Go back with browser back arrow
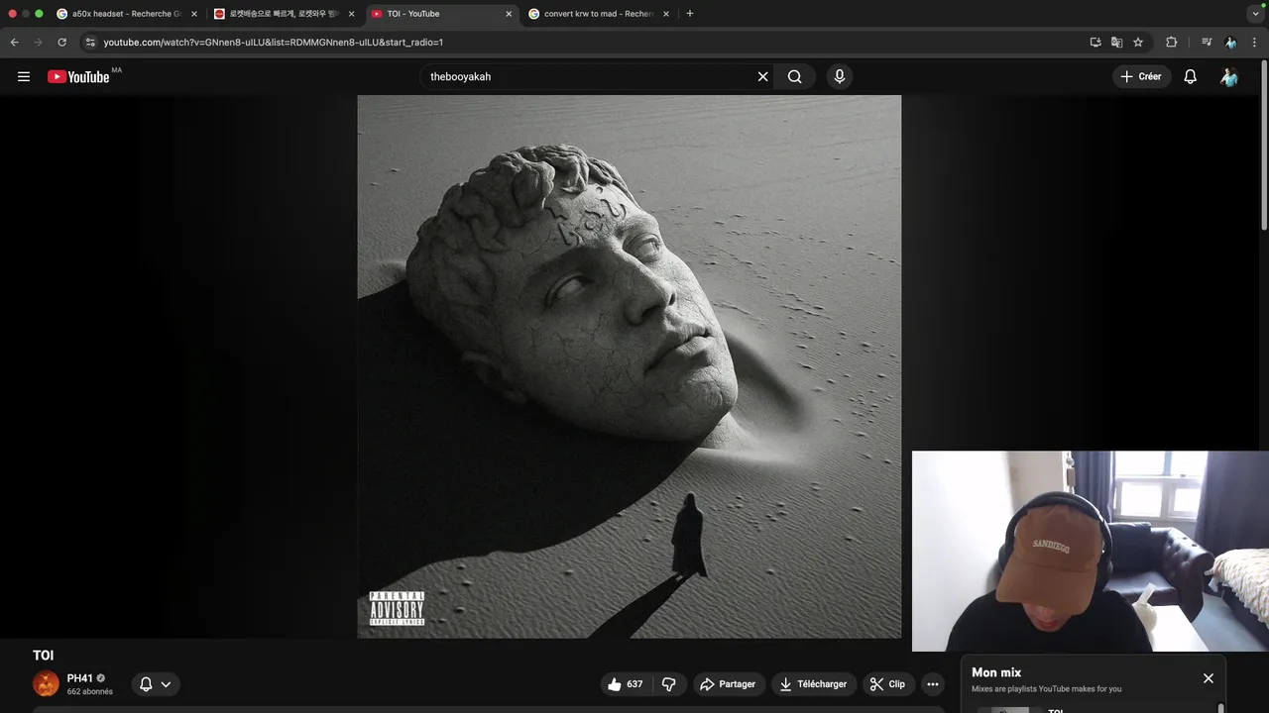 [x=14, y=43]
